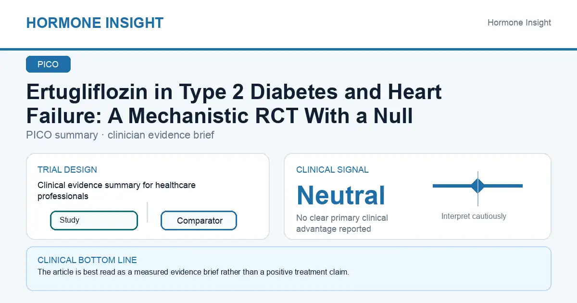Click the confidence interval line left of diamond
This screenshot has height=303, width=577.
(452, 186)
